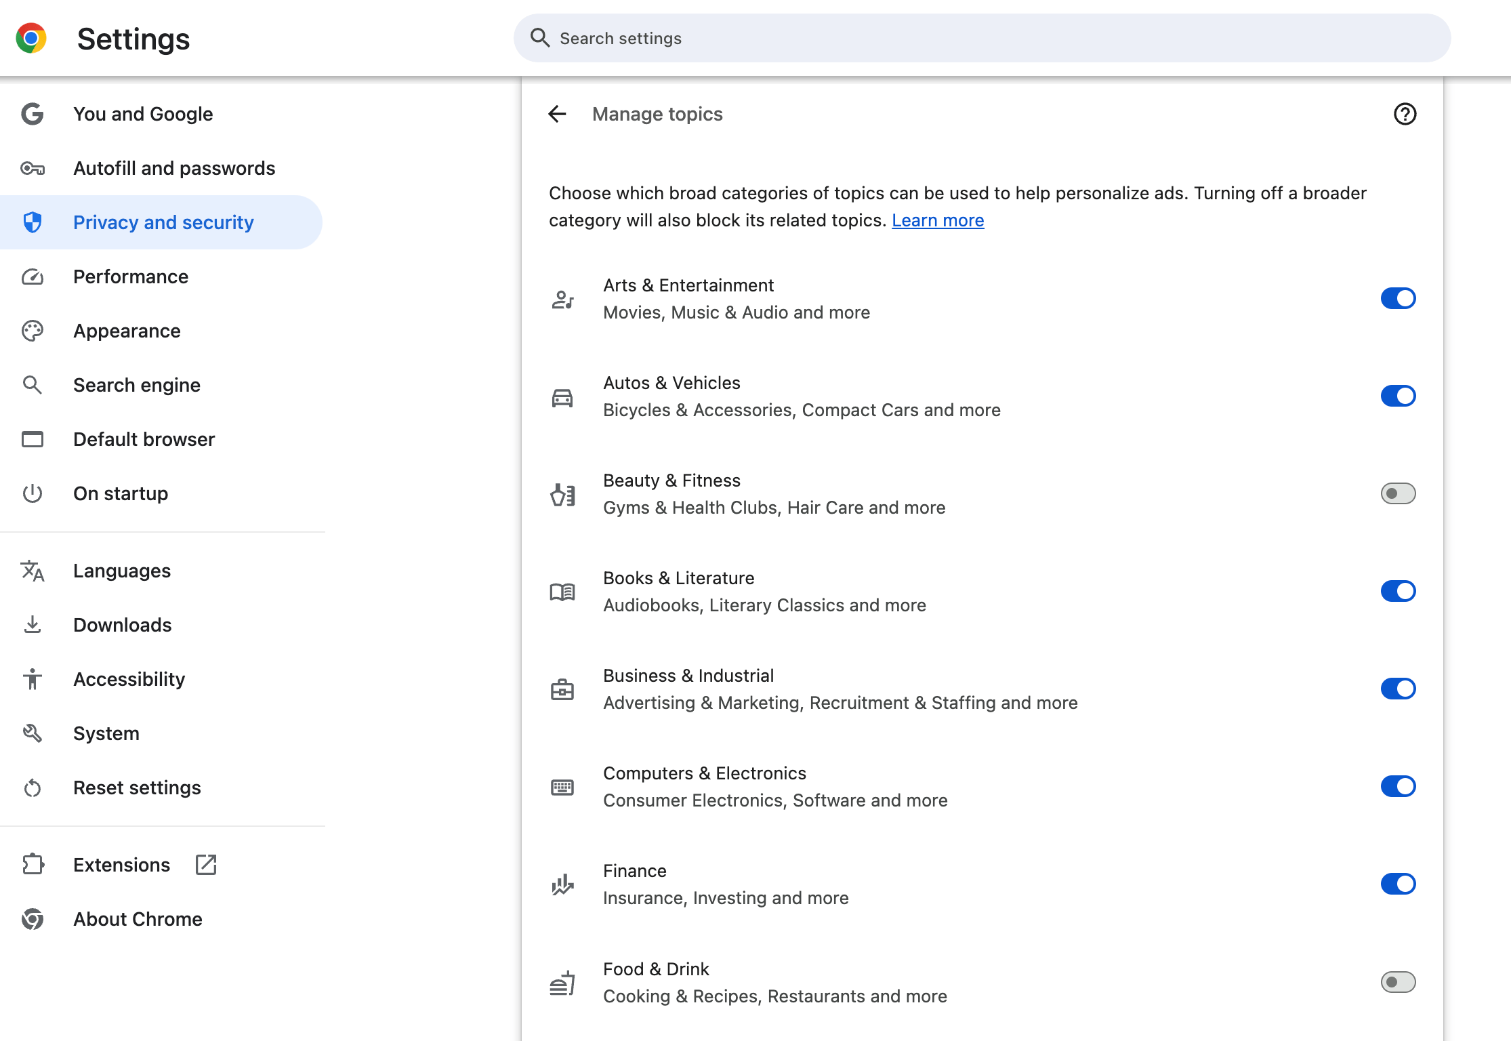
Task: Select Languages from the sidebar
Action: click(x=122, y=571)
